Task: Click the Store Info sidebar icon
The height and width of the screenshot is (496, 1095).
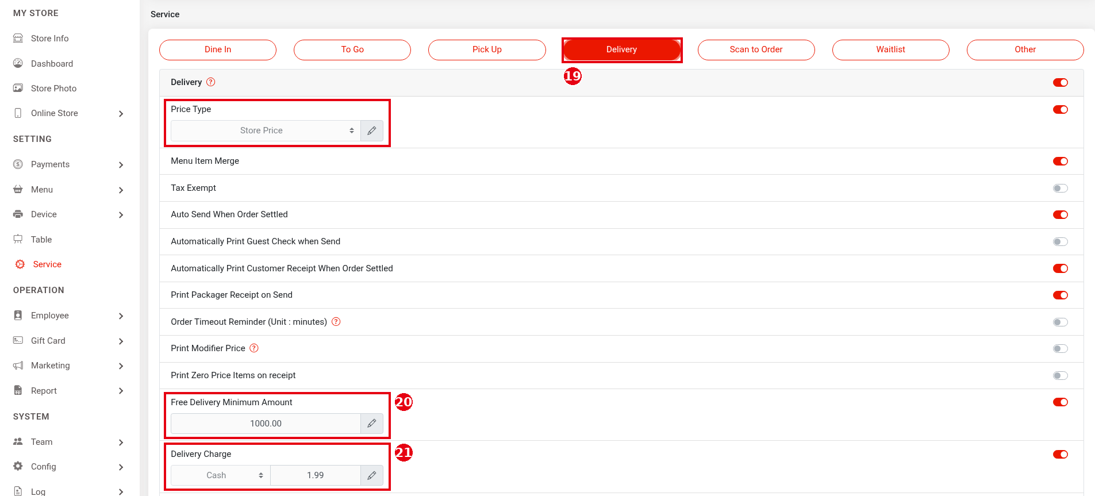Action: pos(18,39)
